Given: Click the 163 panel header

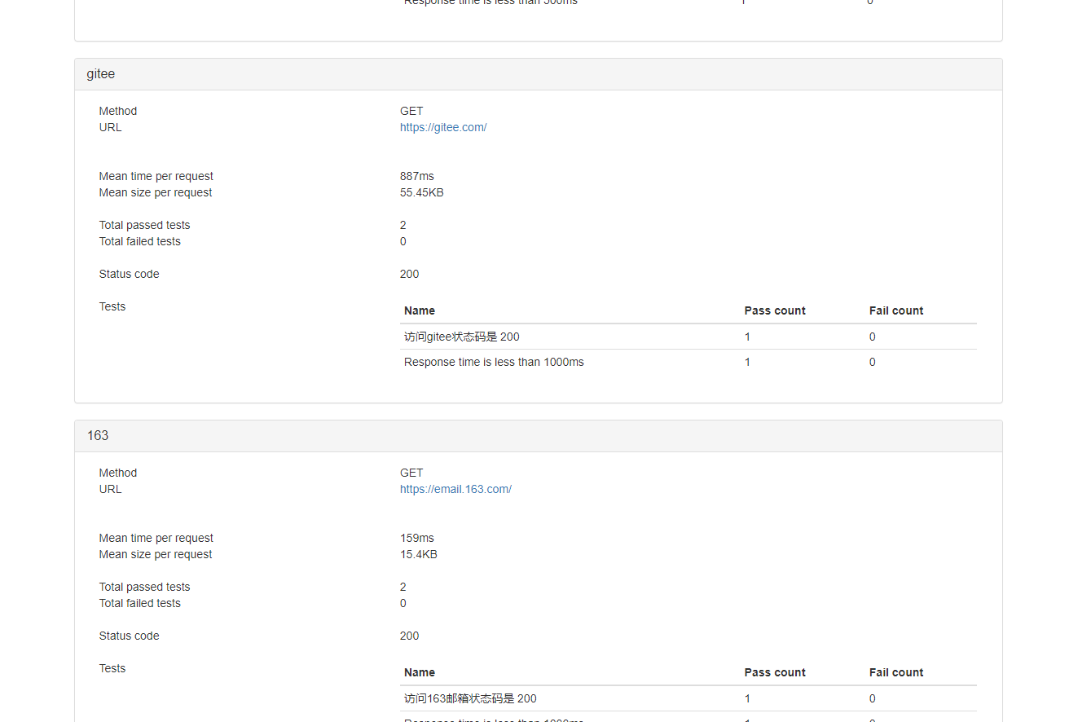Looking at the screenshot, I should [x=539, y=436].
